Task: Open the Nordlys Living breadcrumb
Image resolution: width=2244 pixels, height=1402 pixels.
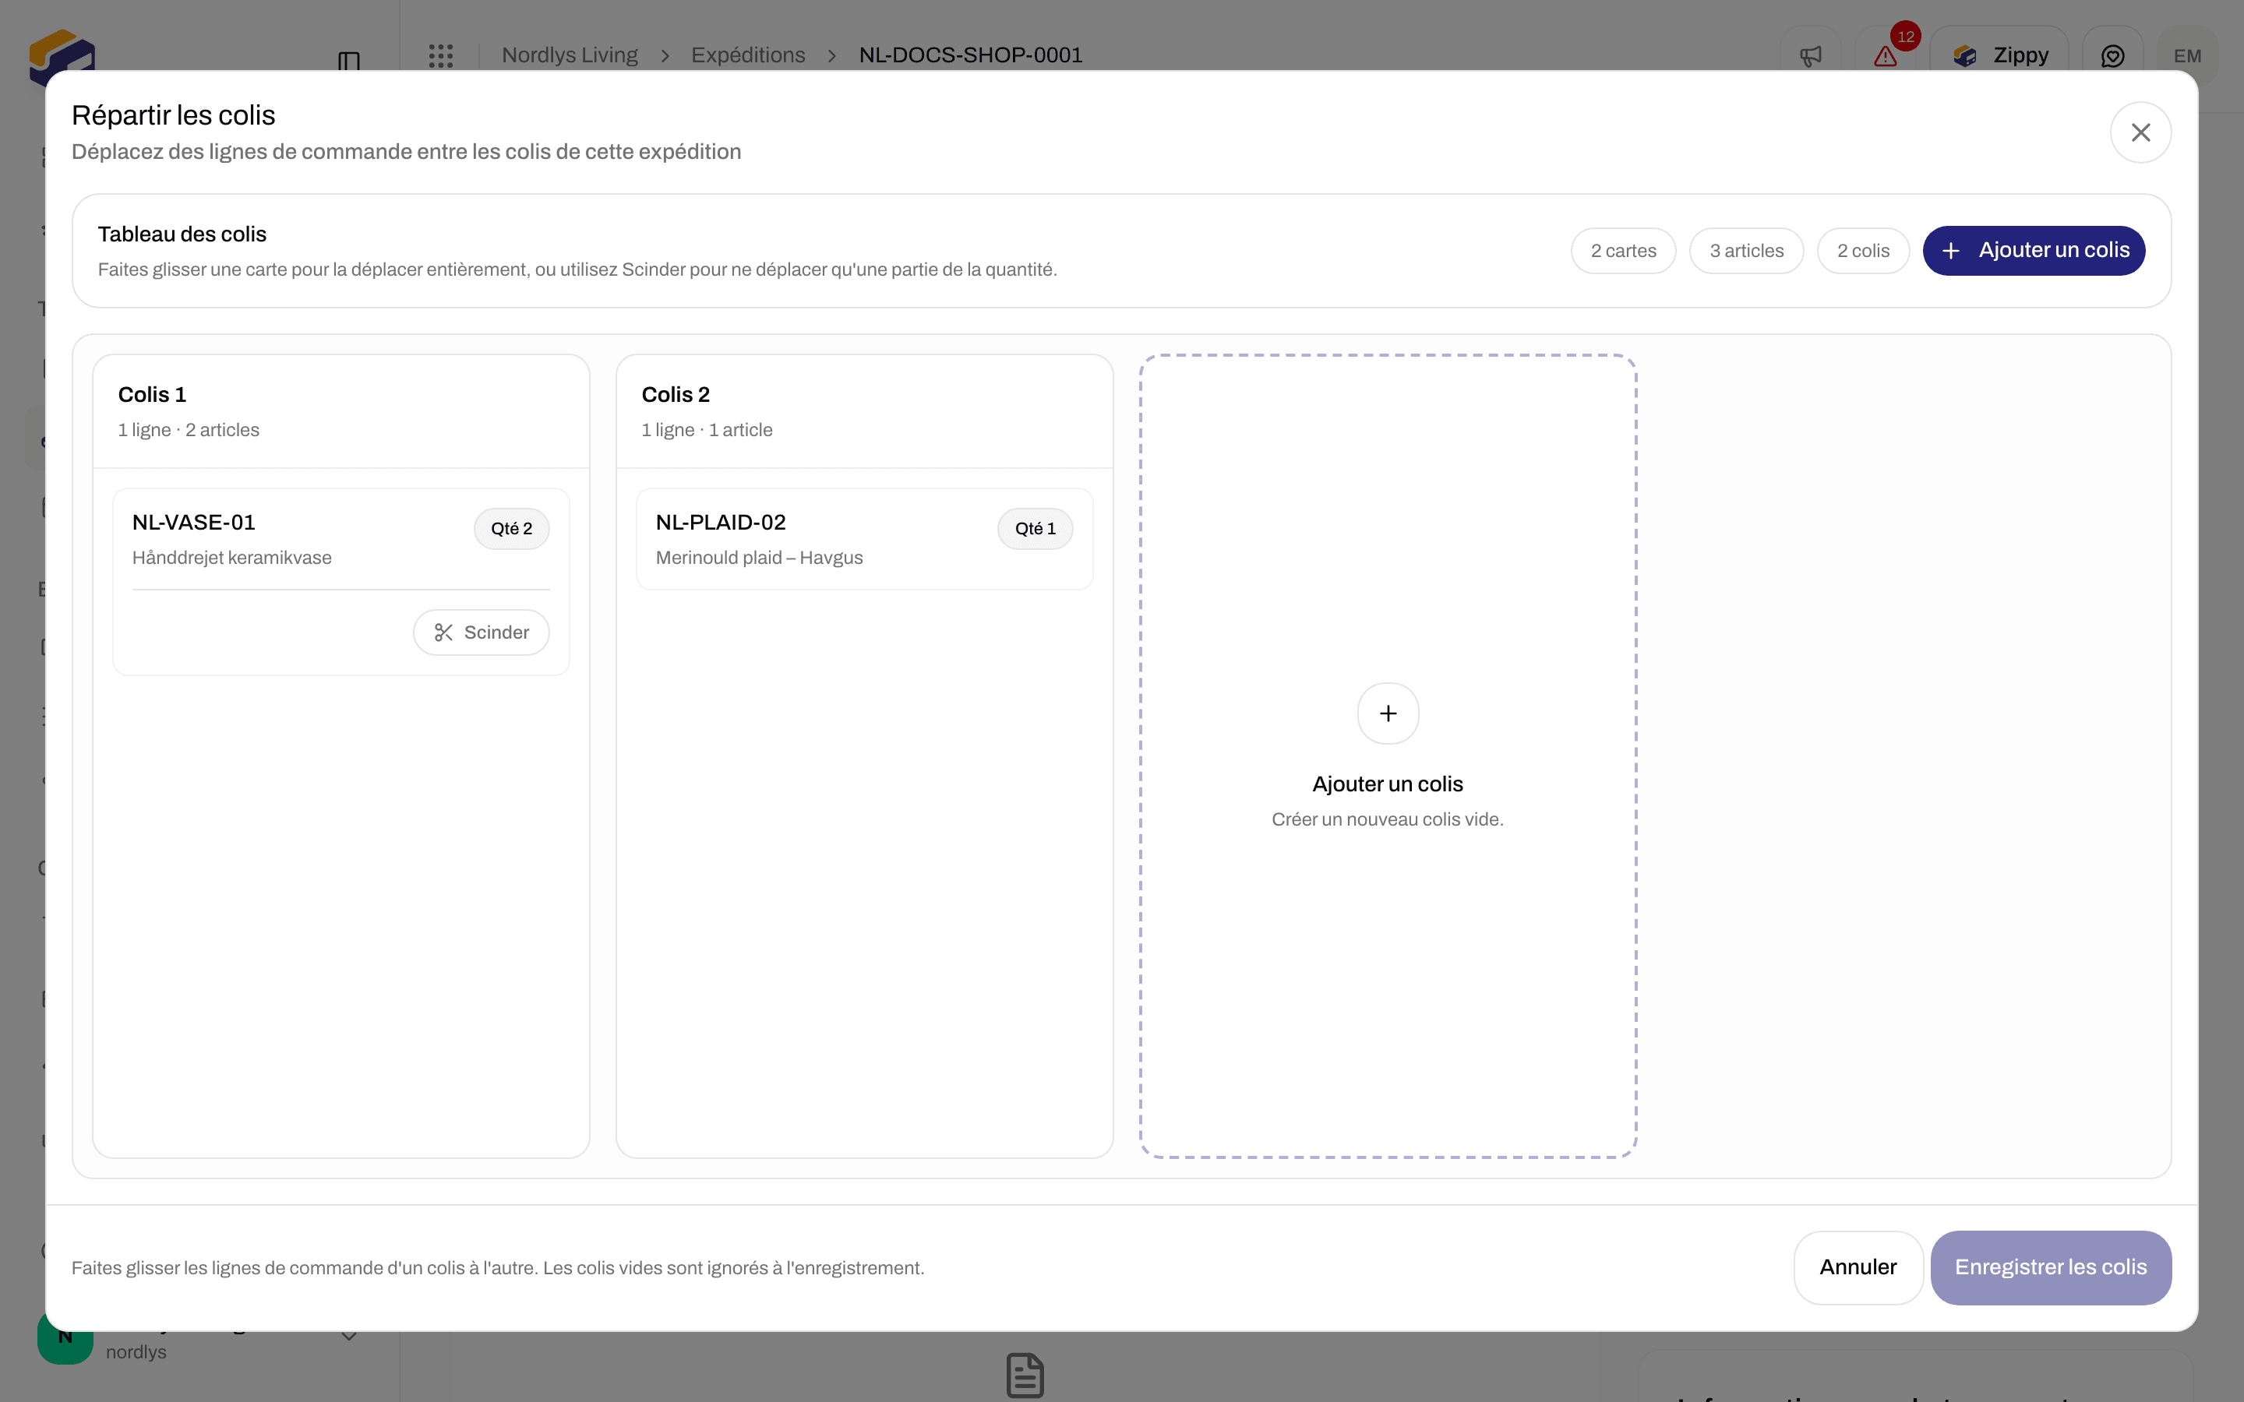Action: (570, 55)
